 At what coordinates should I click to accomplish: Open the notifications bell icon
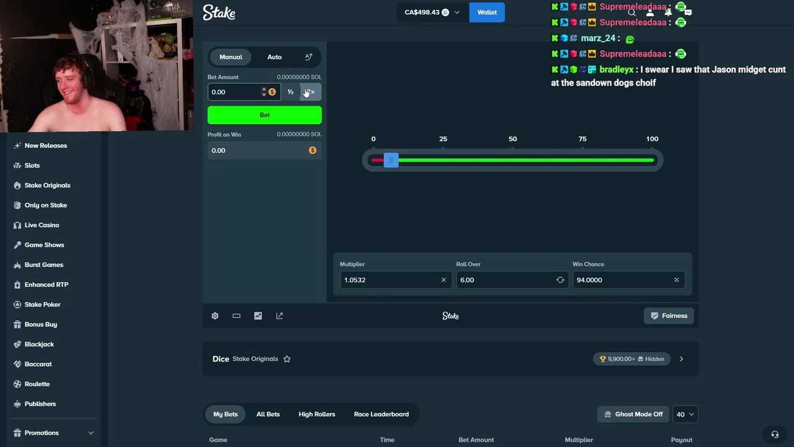pos(668,12)
